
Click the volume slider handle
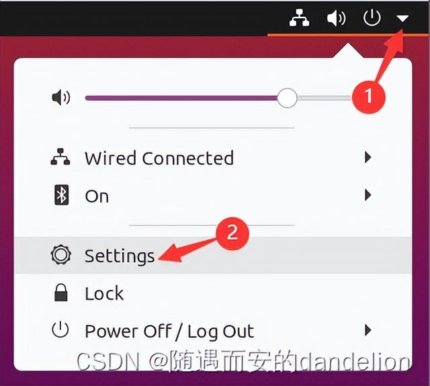point(287,98)
